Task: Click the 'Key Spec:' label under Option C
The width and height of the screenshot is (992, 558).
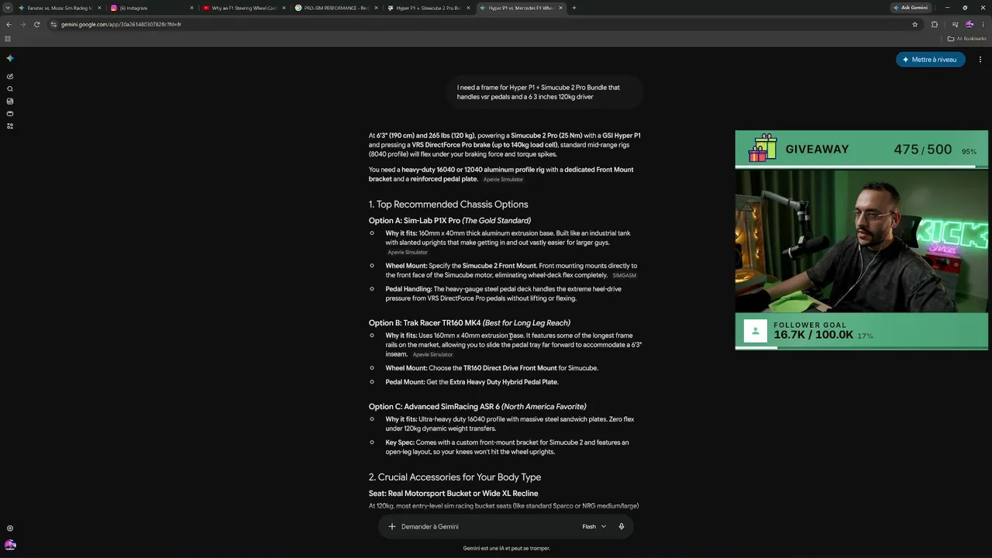Action: click(x=400, y=443)
